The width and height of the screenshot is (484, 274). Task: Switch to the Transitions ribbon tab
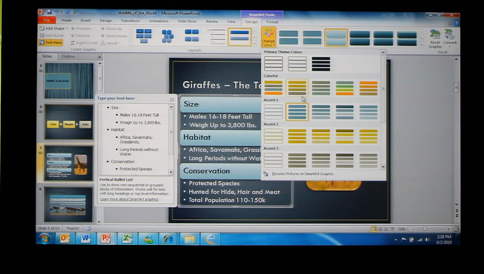point(130,21)
